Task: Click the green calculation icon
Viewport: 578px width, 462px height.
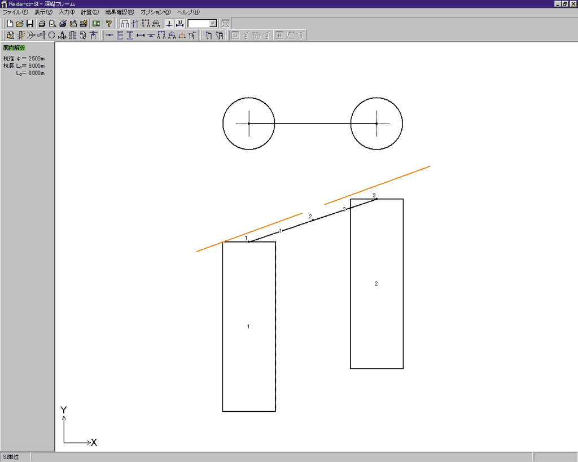Action: coord(96,24)
